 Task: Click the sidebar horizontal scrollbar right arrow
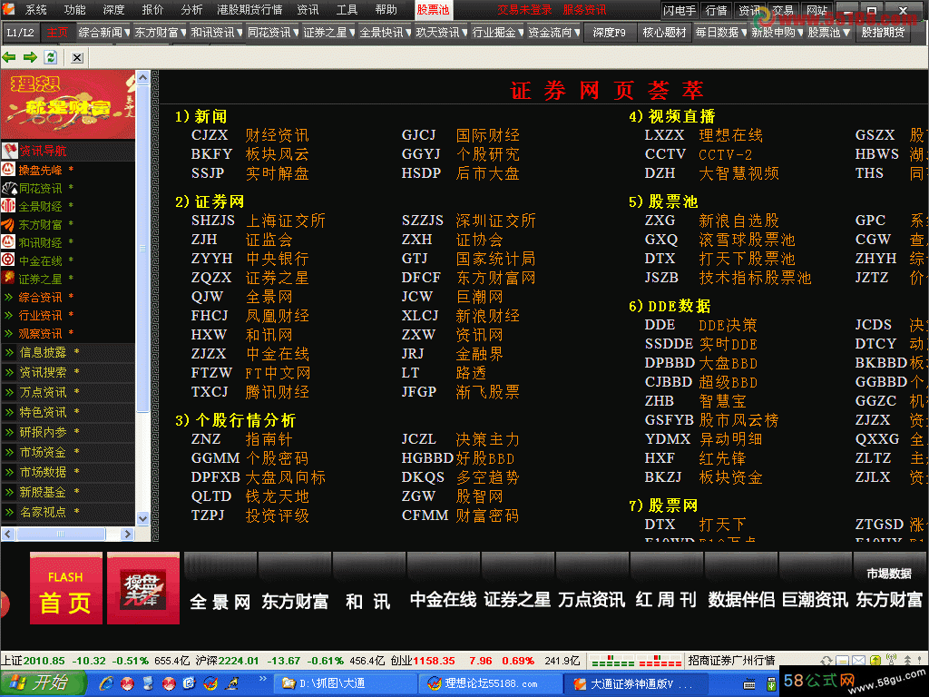point(127,534)
